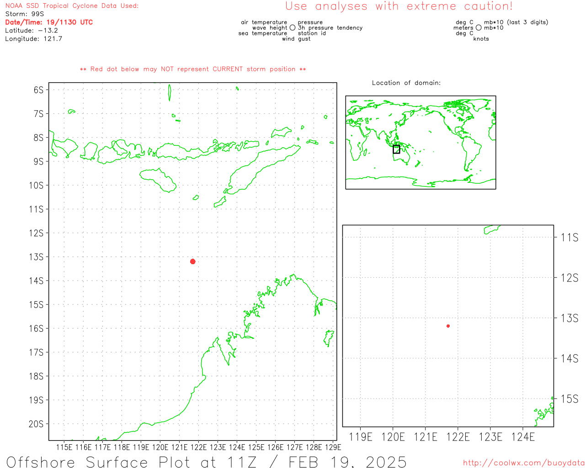
Task: Click 'Use analyses with extreme caution!' warning
Action: pyautogui.click(x=399, y=6)
